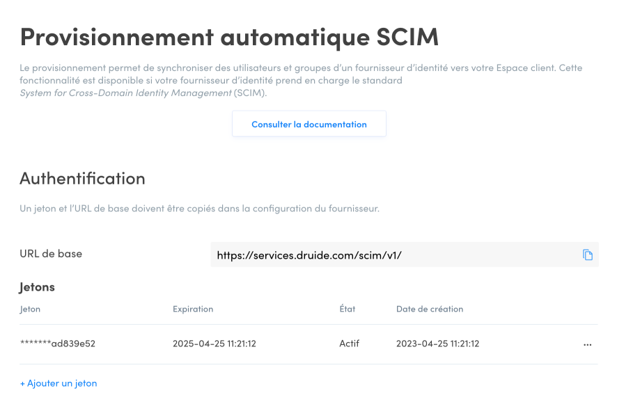Click the Consulter la documentation button
624x409 pixels.
[x=309, y=124]
